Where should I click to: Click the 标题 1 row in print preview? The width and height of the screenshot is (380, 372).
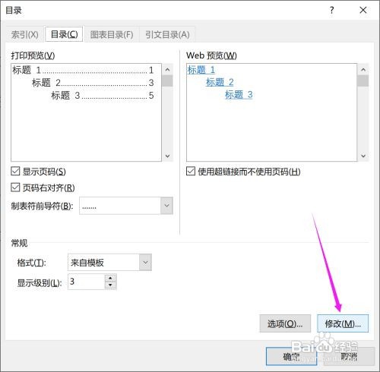click(83, 70)
